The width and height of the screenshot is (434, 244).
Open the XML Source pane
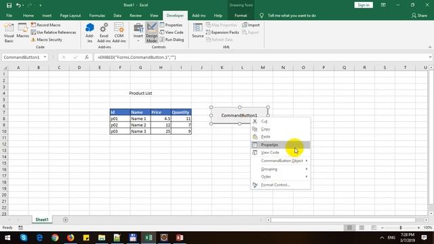[x=197, y=30]
